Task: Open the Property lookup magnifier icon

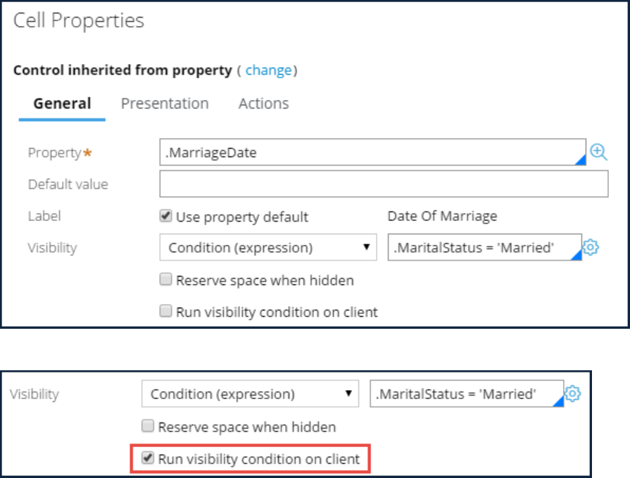Action: click(x=598, y=151)
